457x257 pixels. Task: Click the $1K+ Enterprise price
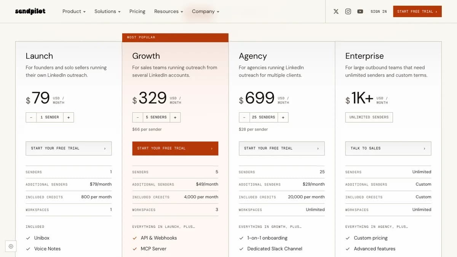pos(360,98)
